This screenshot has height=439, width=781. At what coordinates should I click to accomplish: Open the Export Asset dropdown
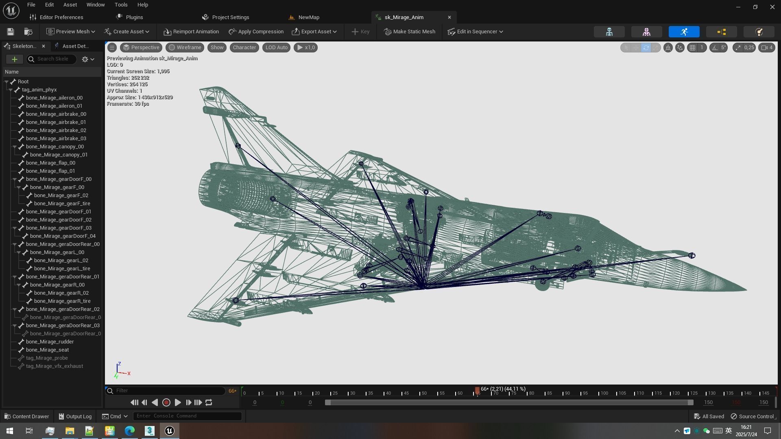314,32
